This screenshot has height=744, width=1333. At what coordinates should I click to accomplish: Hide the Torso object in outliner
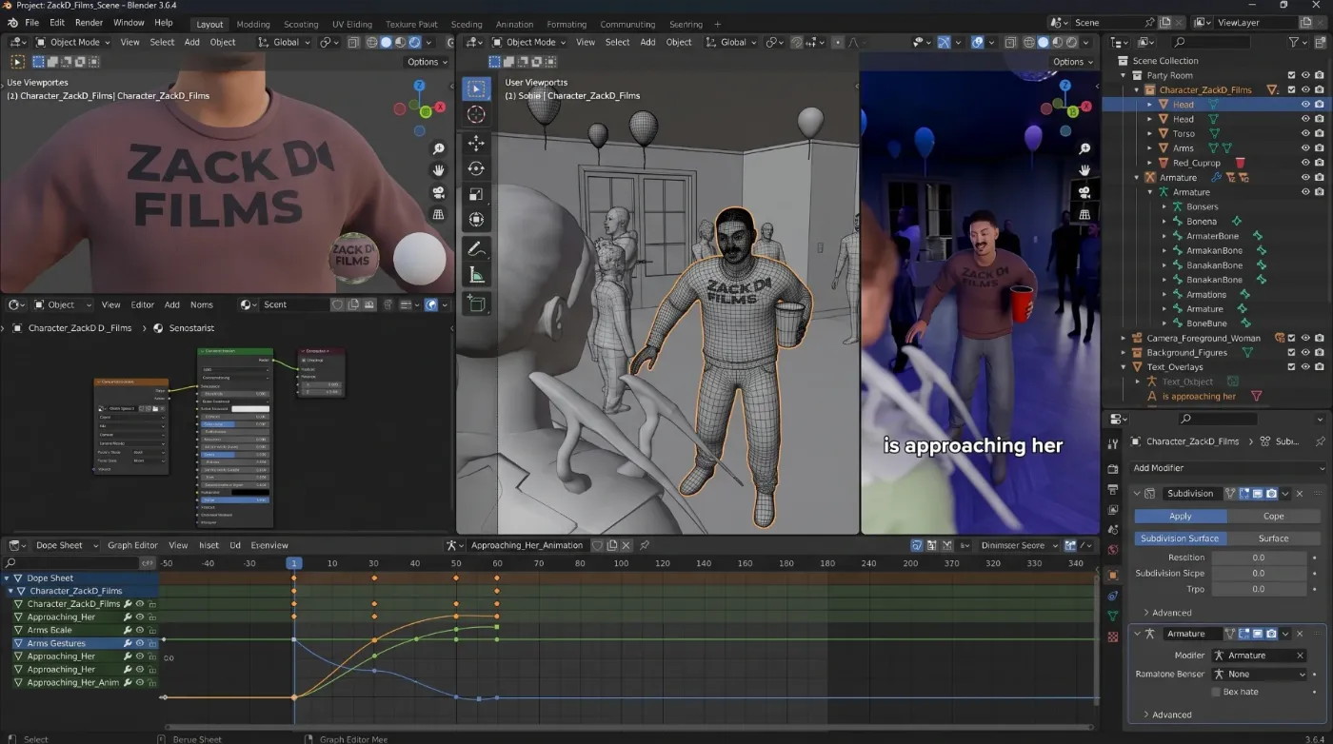1305,133
